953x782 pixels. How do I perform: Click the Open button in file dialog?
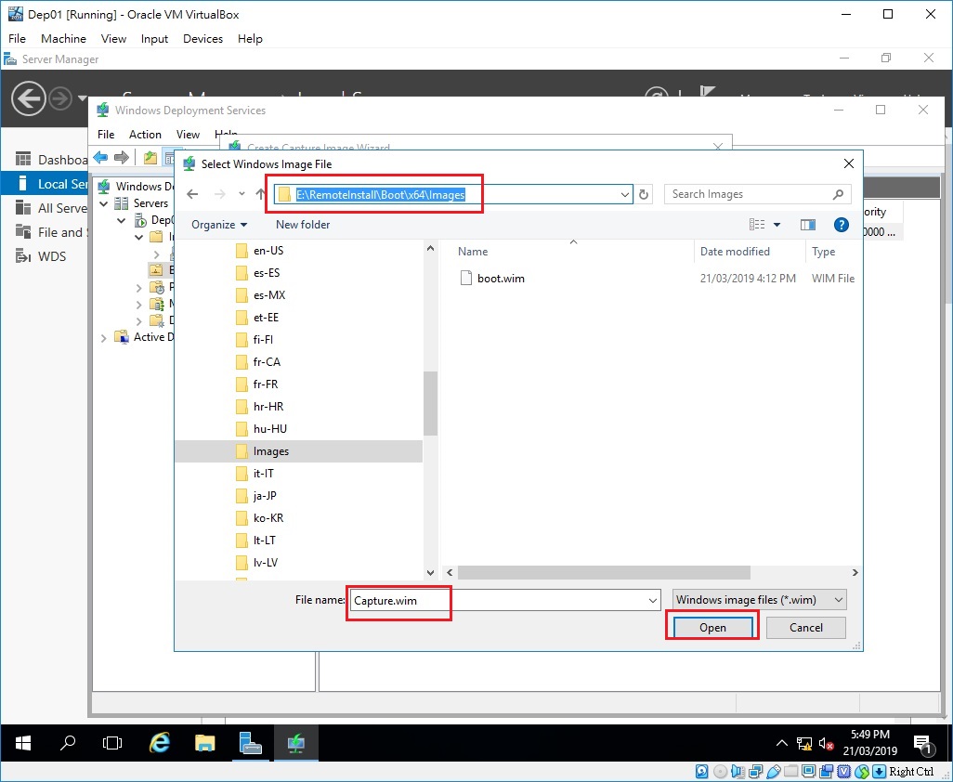(x=712, y=628)
